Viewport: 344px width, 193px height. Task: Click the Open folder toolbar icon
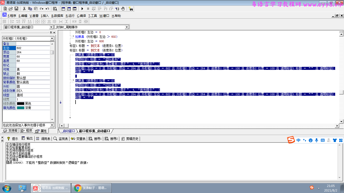(11, 9)
